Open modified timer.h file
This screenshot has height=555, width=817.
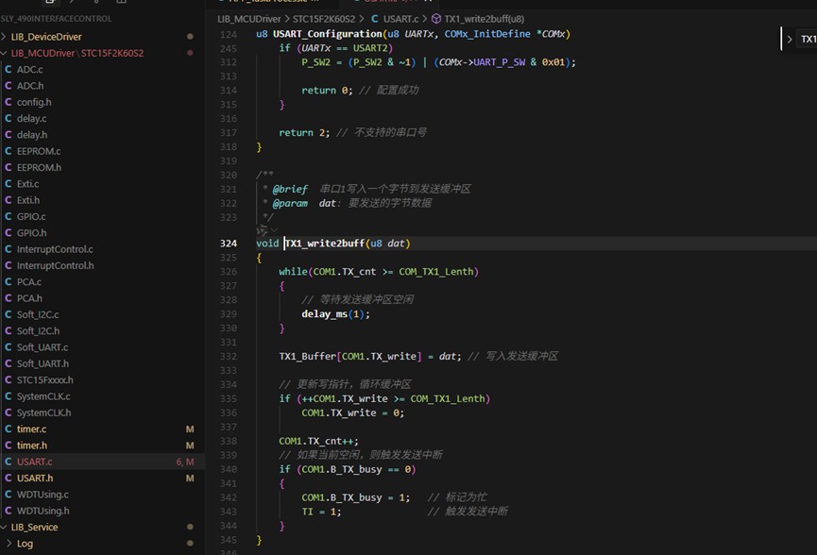coord(32,446)
